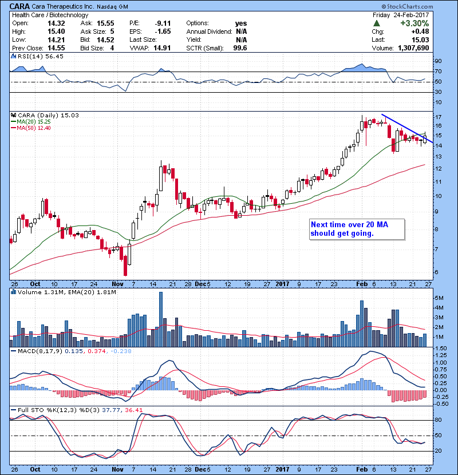Click the MACD(8,17,9) legend line marker

[13, 351]
